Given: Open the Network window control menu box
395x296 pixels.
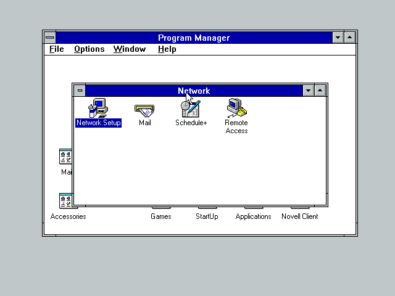Looking at the screenshot, I should pyautogui.click(x=80, y=91).
